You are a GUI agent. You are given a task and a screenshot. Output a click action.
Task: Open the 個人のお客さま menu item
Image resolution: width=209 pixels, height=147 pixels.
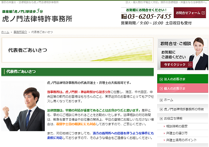[183, 88]
